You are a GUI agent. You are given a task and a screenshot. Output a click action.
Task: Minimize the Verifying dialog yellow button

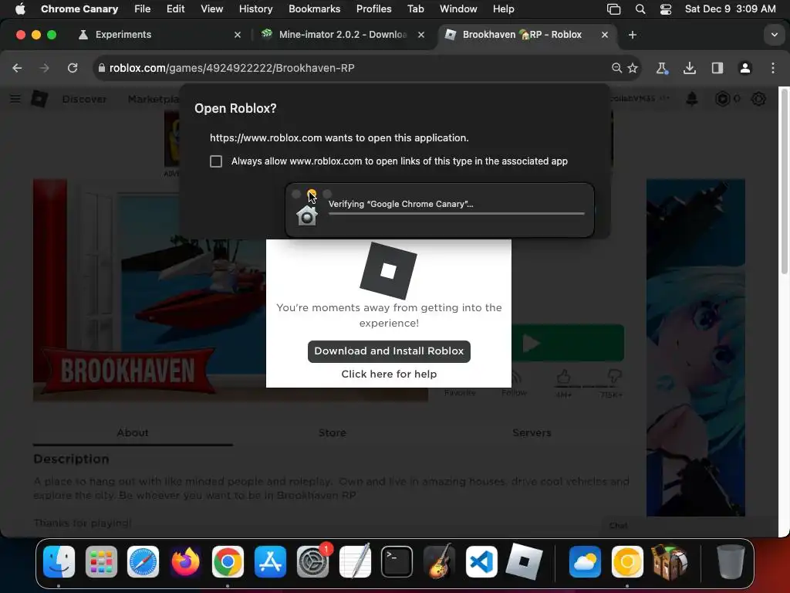click(312, 194)
